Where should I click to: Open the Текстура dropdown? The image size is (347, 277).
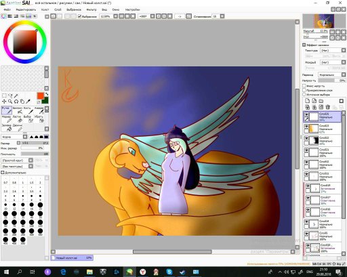coord(333,50)
